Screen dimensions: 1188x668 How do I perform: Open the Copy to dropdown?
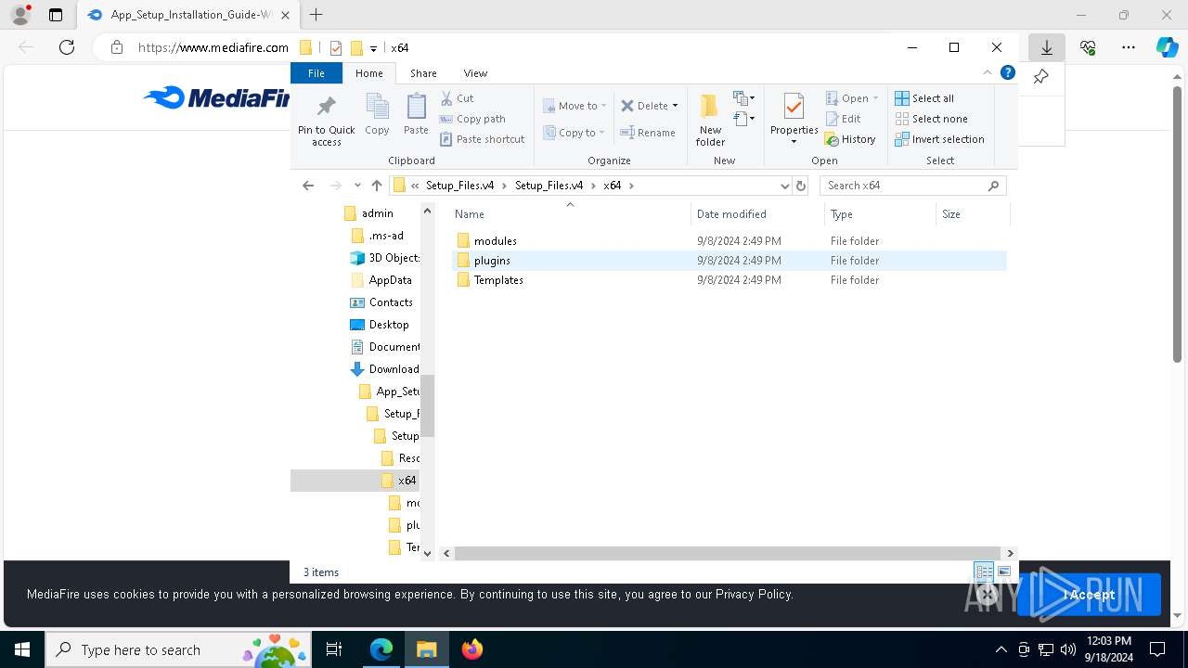[574, 133]
